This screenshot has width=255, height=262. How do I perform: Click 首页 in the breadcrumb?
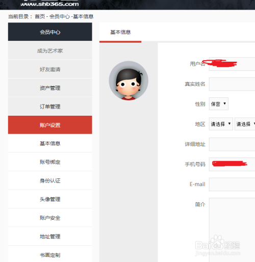pyautogui.click(x=40, y=16)
